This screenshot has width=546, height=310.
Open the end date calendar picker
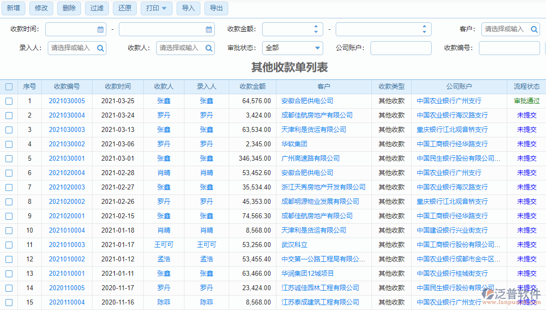click(209, 29)
